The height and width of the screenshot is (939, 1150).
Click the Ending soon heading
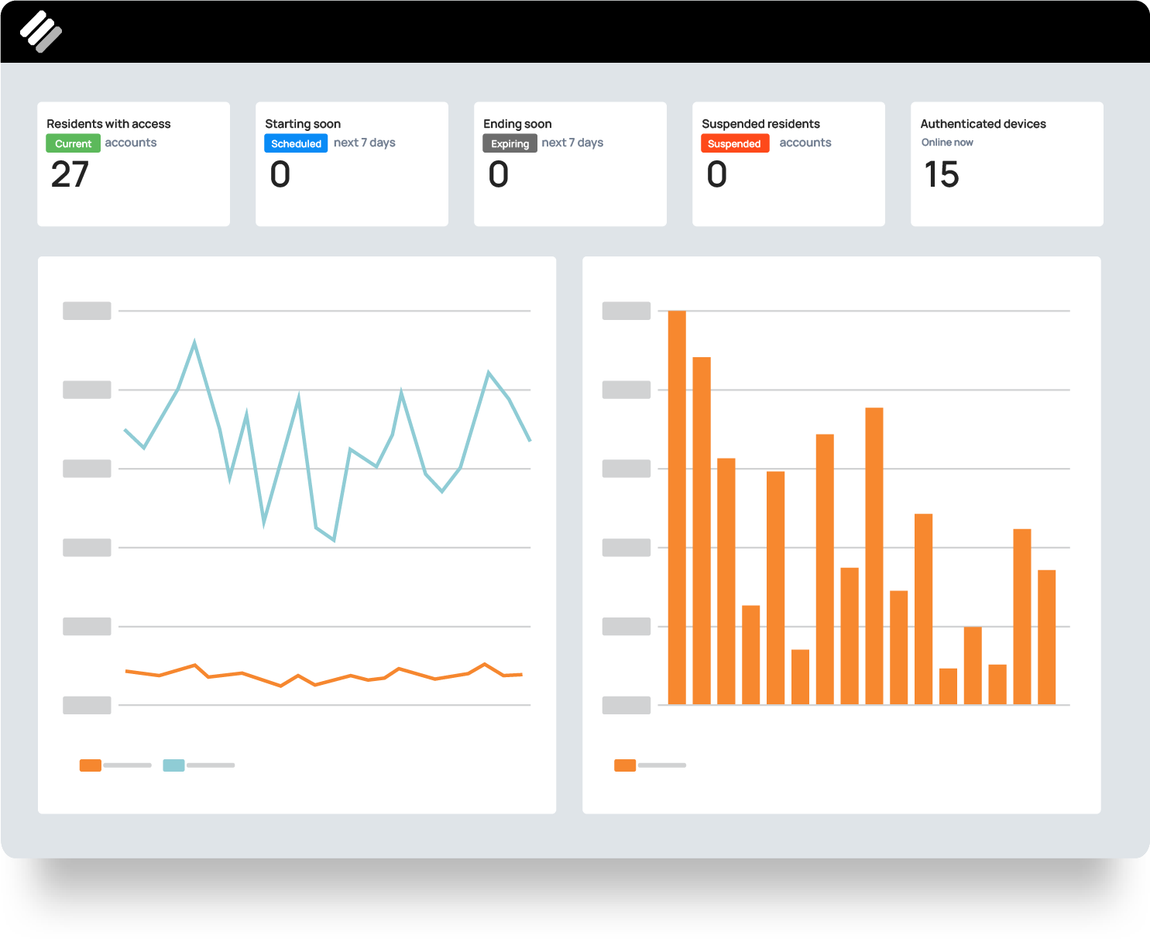click(517, 124)
